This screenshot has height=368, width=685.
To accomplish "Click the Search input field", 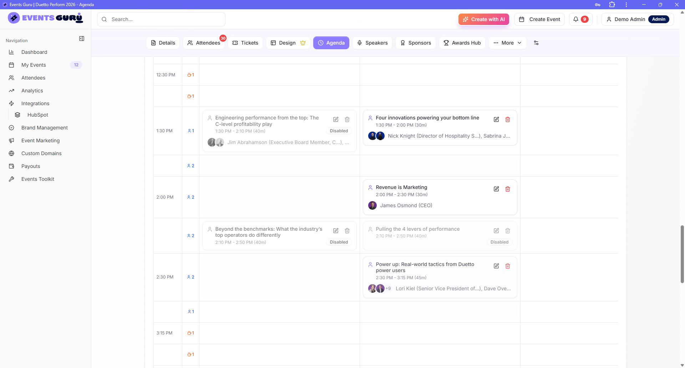I will 161,19.
